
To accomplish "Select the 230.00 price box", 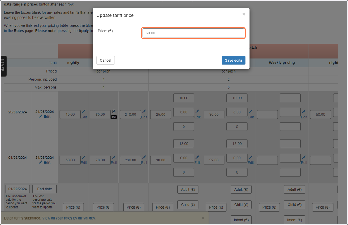I will pos(130,160).
